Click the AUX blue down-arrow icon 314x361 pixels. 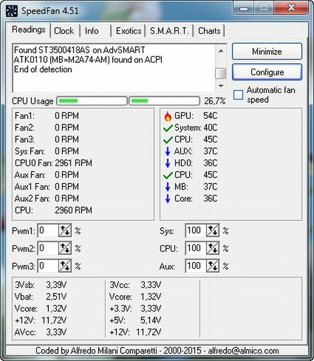[x=168, y=152]
